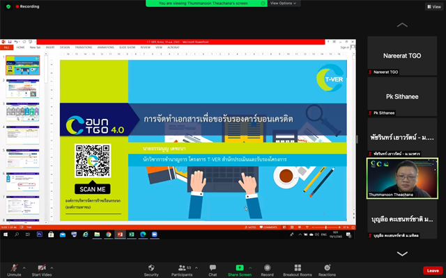Show hidden tray icons chevron

pos(300,235)
